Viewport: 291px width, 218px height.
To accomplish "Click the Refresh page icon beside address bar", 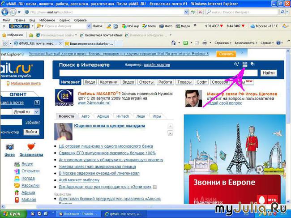I will (193, 12).
